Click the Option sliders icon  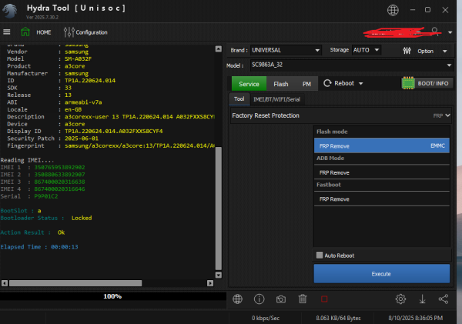tap(407, 51)
